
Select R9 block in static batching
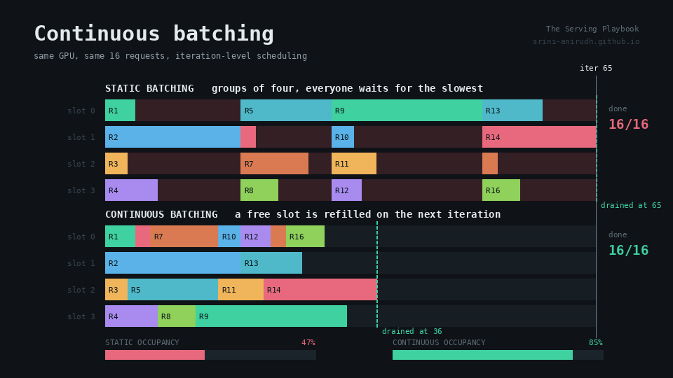pyautogui.click(x=407, y=110)
